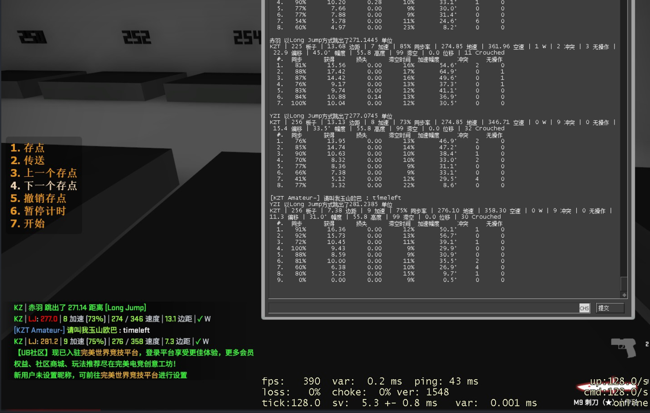Pick menu option 4. 下一个存点
Screen dimensions: 650x413
pyautogui.click(x=44, y=186)
